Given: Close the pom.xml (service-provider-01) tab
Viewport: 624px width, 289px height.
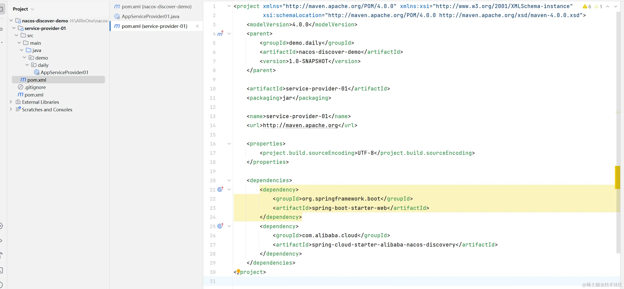Looking at the screenshot, I should tap(197, 26).
